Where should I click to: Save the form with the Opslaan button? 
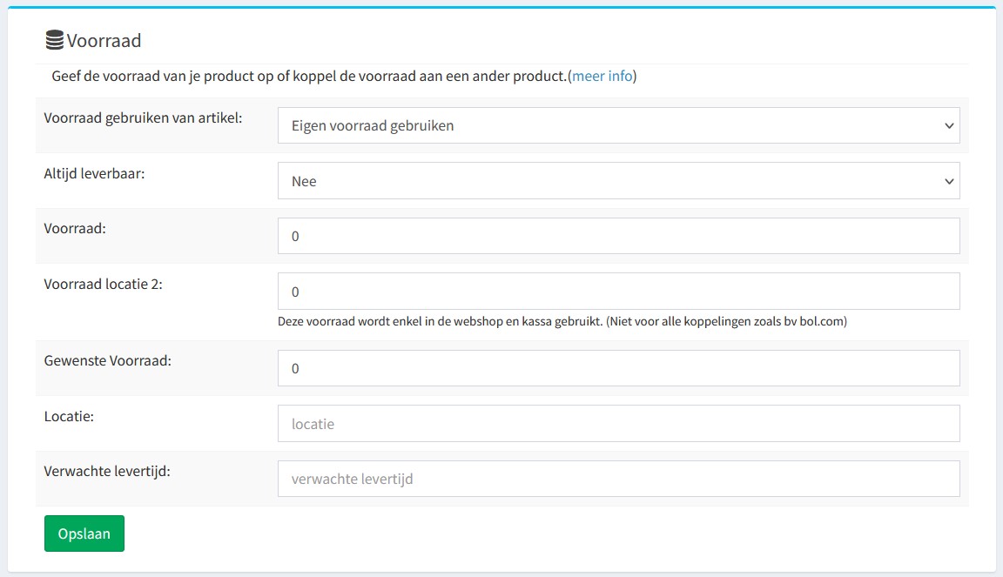[x=84, y=533]
